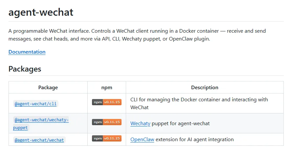Click the "extension for AI agent integration" text

[194, 139]
